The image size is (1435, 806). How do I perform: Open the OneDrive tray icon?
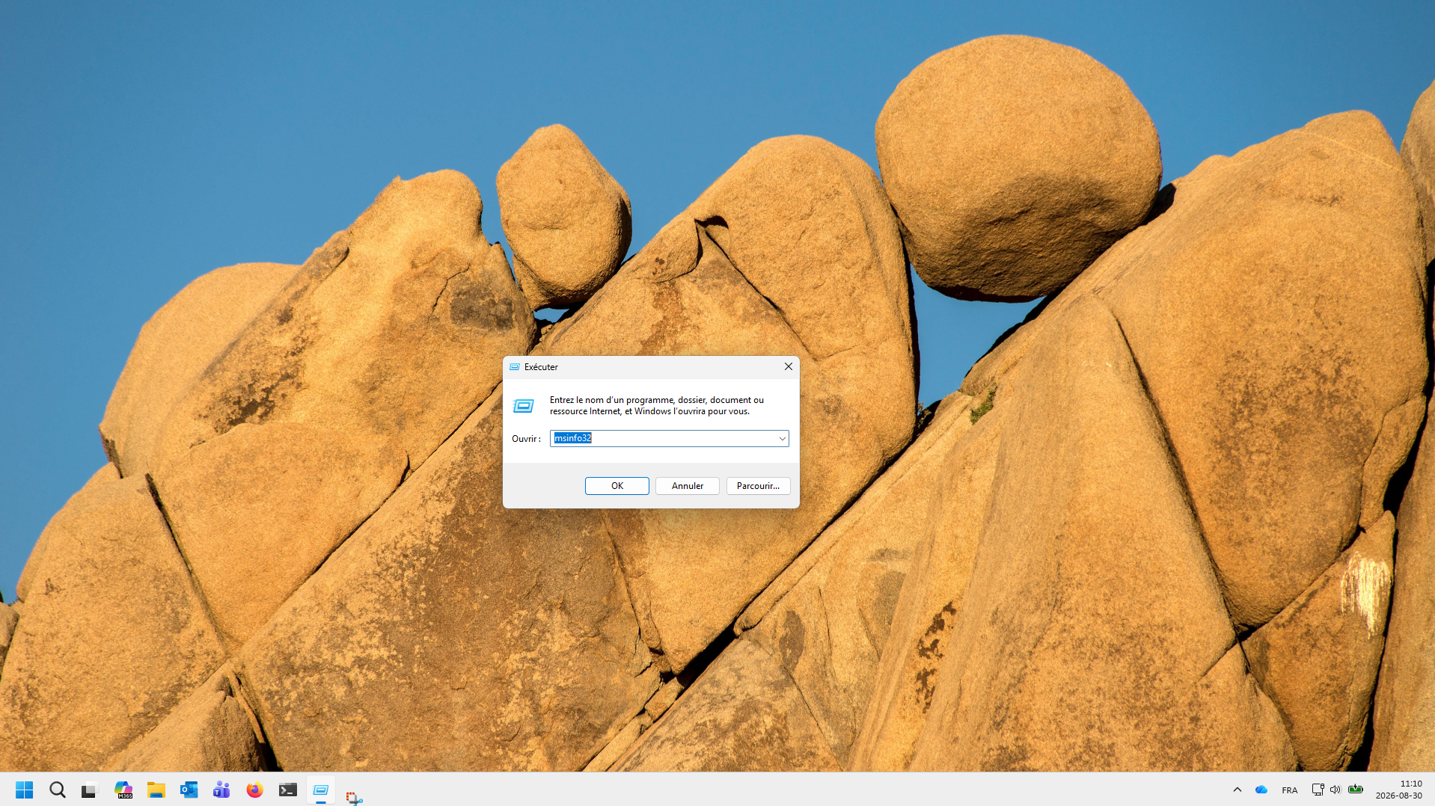[x=1261, y=790]
